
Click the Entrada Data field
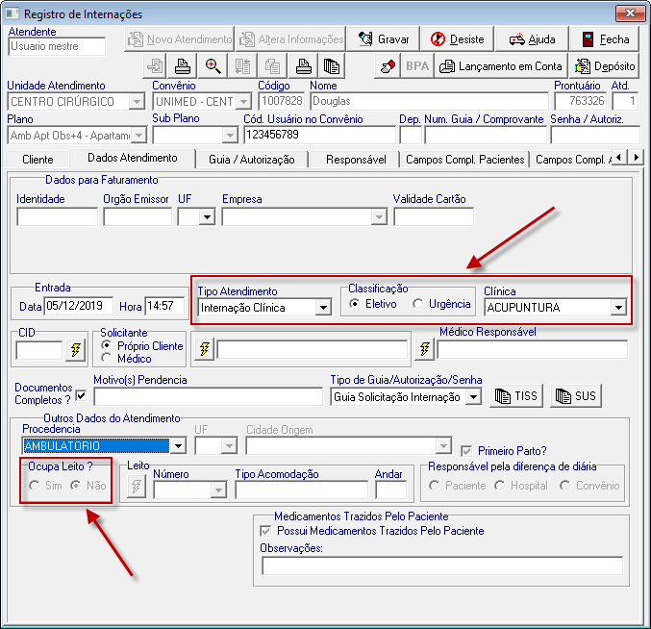(x=79, y=307)
